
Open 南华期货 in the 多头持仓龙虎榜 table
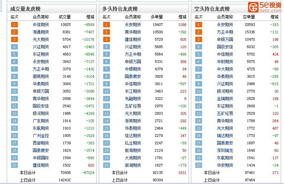click(133, 32)
